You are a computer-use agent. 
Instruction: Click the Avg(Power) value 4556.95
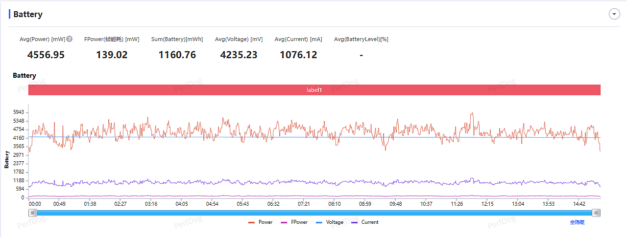[46, 55]
